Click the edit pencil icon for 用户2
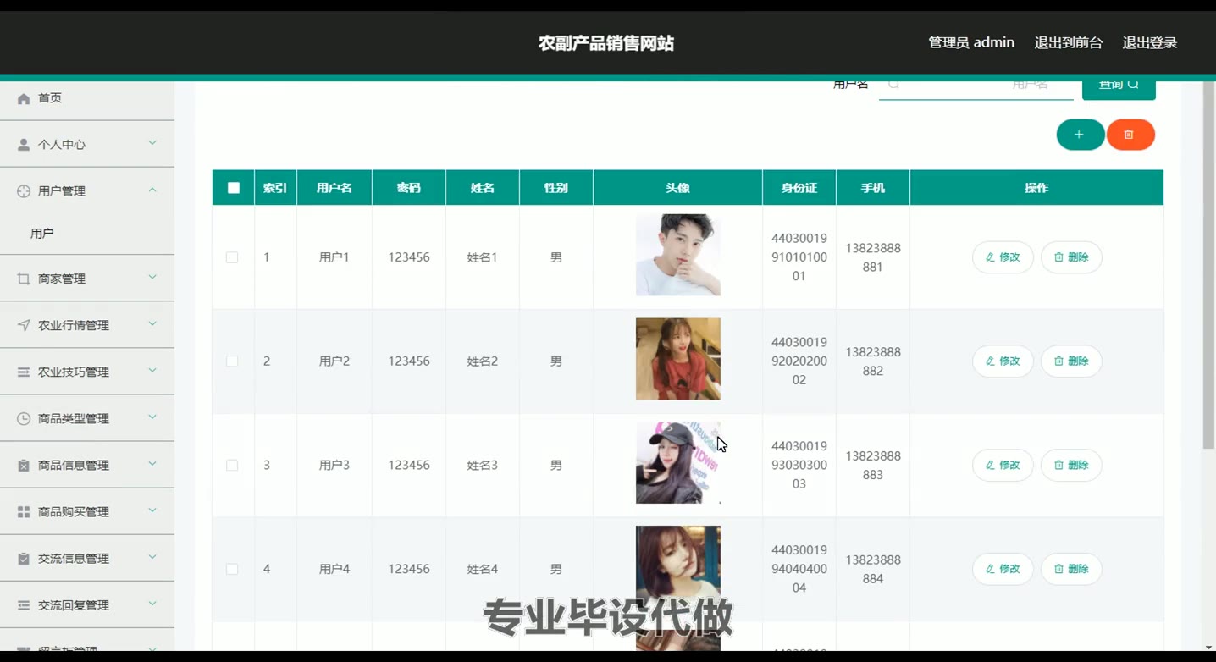The height and width of the screenshot is (662, 1216). coord(990,361)
